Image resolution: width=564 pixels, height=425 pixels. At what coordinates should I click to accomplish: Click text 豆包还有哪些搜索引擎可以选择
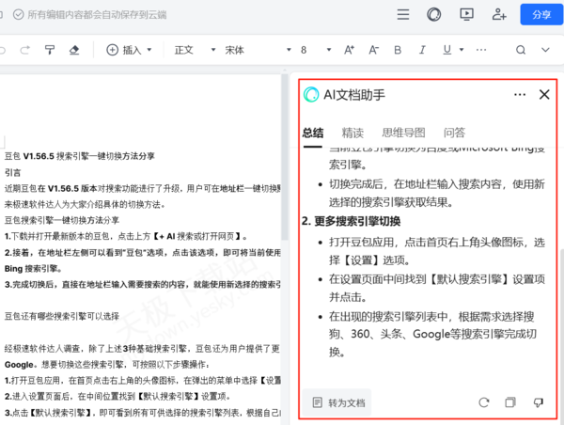[x=61, y=316]
